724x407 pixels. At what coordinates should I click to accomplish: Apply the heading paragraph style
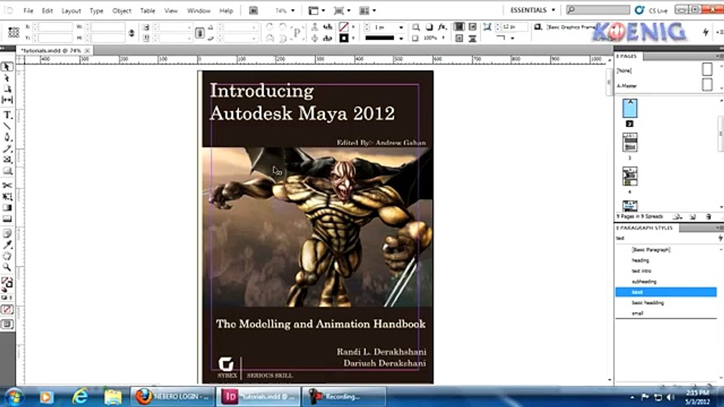pos(640,261)
